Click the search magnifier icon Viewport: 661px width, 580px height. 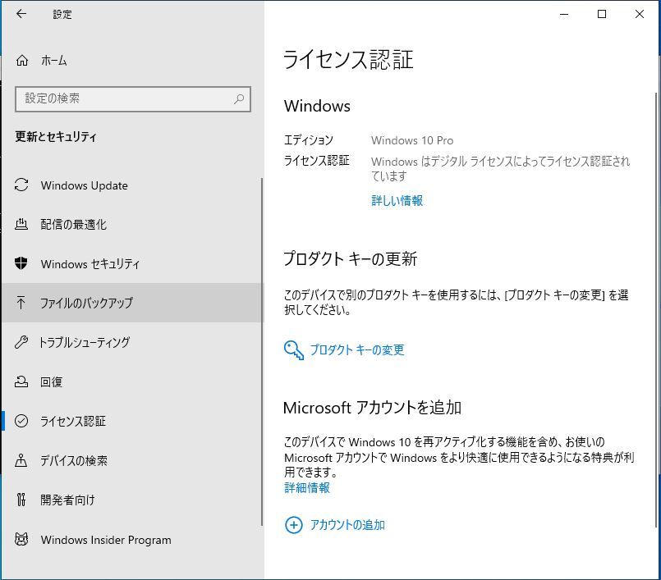(x=239, y=99)
